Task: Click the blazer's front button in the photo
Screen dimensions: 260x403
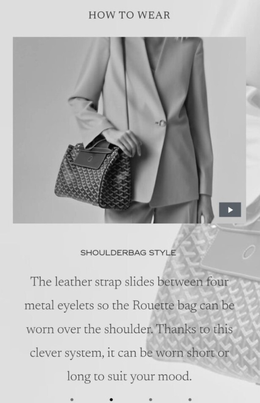Action: coord(161,123)
